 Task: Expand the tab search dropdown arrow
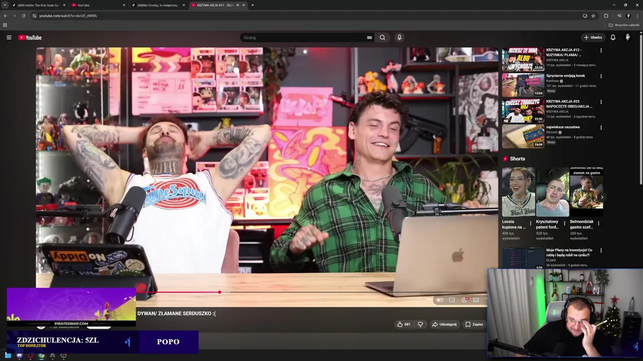[x=5, y=5]
